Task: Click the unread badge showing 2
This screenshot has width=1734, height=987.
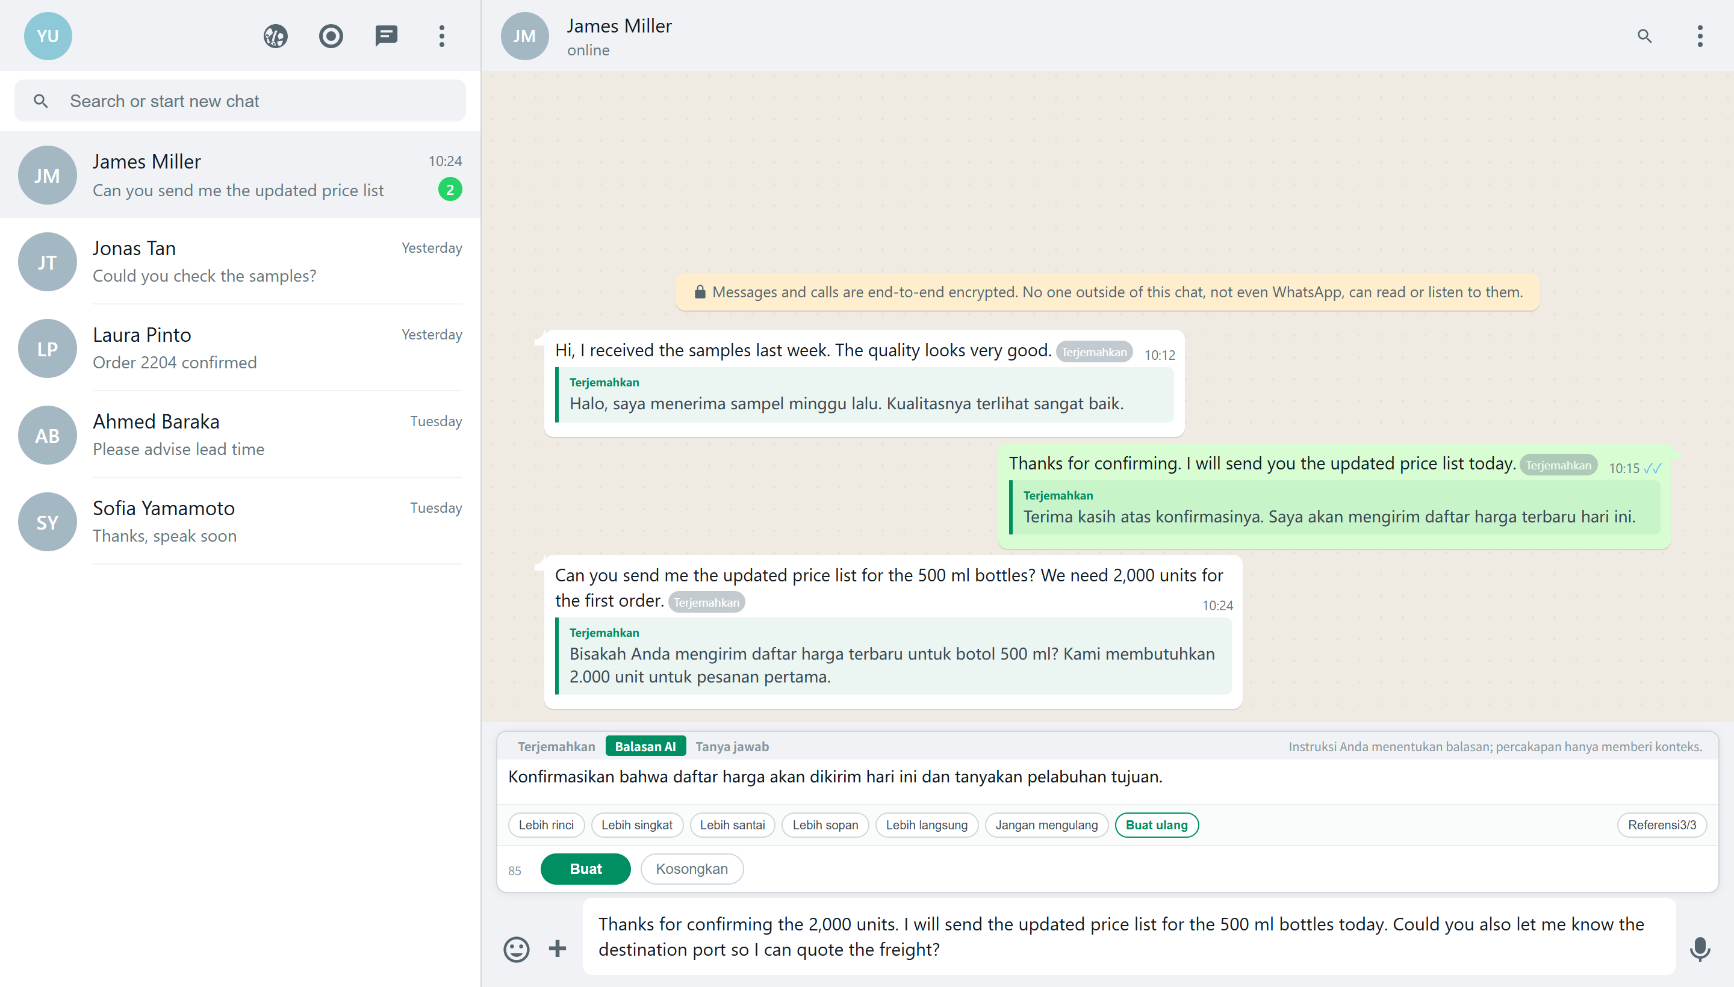Action: 450,190
